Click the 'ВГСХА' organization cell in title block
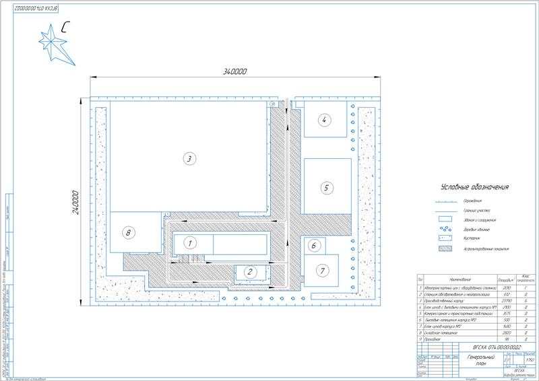The width and height of the screenshot is (539, 381). (x=519, y=371)
